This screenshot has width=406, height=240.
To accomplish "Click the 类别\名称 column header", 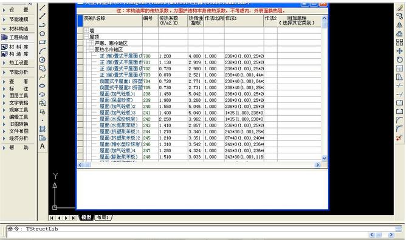I will [x=112, y=21].
